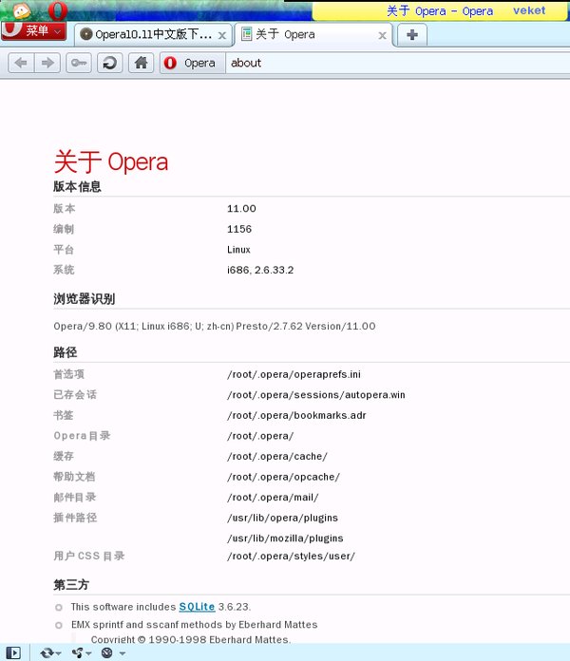The image size is (570, 661).
Task: Click the Opera icon in desktop top bar
Action: coord(57,10)
